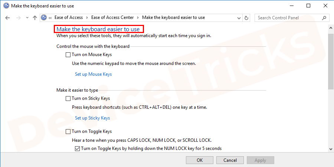The height and width of the screenshot is (167, 334).
Task: Click the window title bar Ease of Access icon
Action: 6,6
